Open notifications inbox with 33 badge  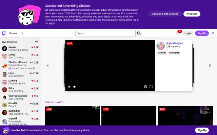click(x=178, y=33)
